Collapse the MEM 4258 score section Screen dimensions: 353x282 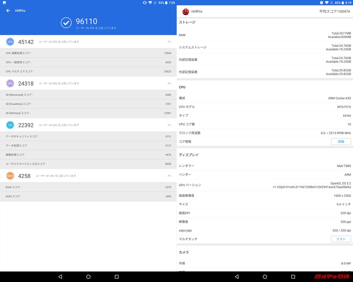pyautogui.click(x=169, y=176)
